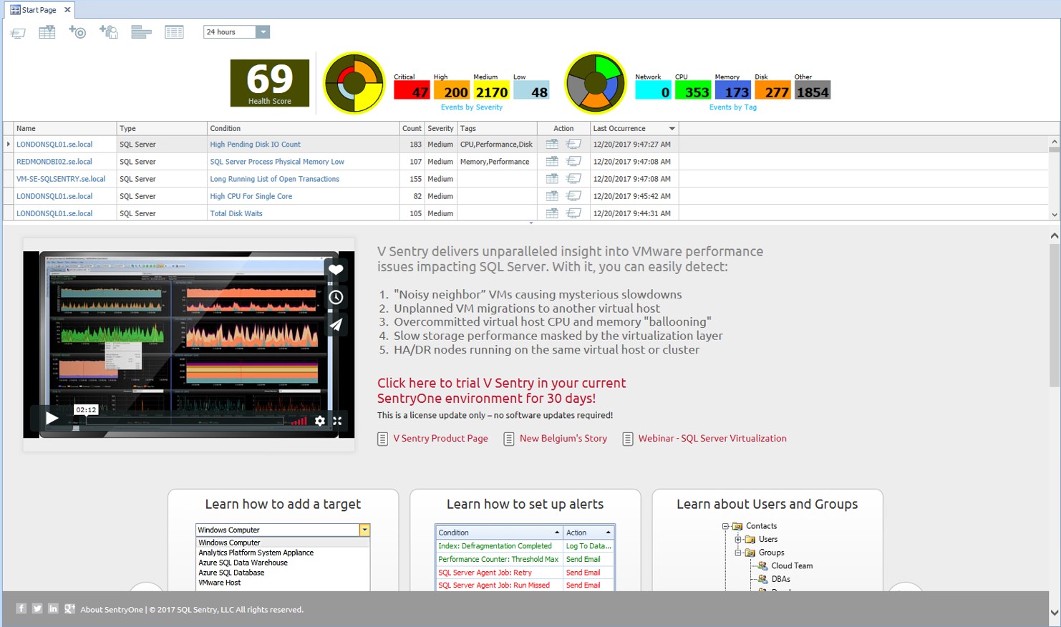Adjust the video volume bars

pyautogui.click(x=299, y=421)
